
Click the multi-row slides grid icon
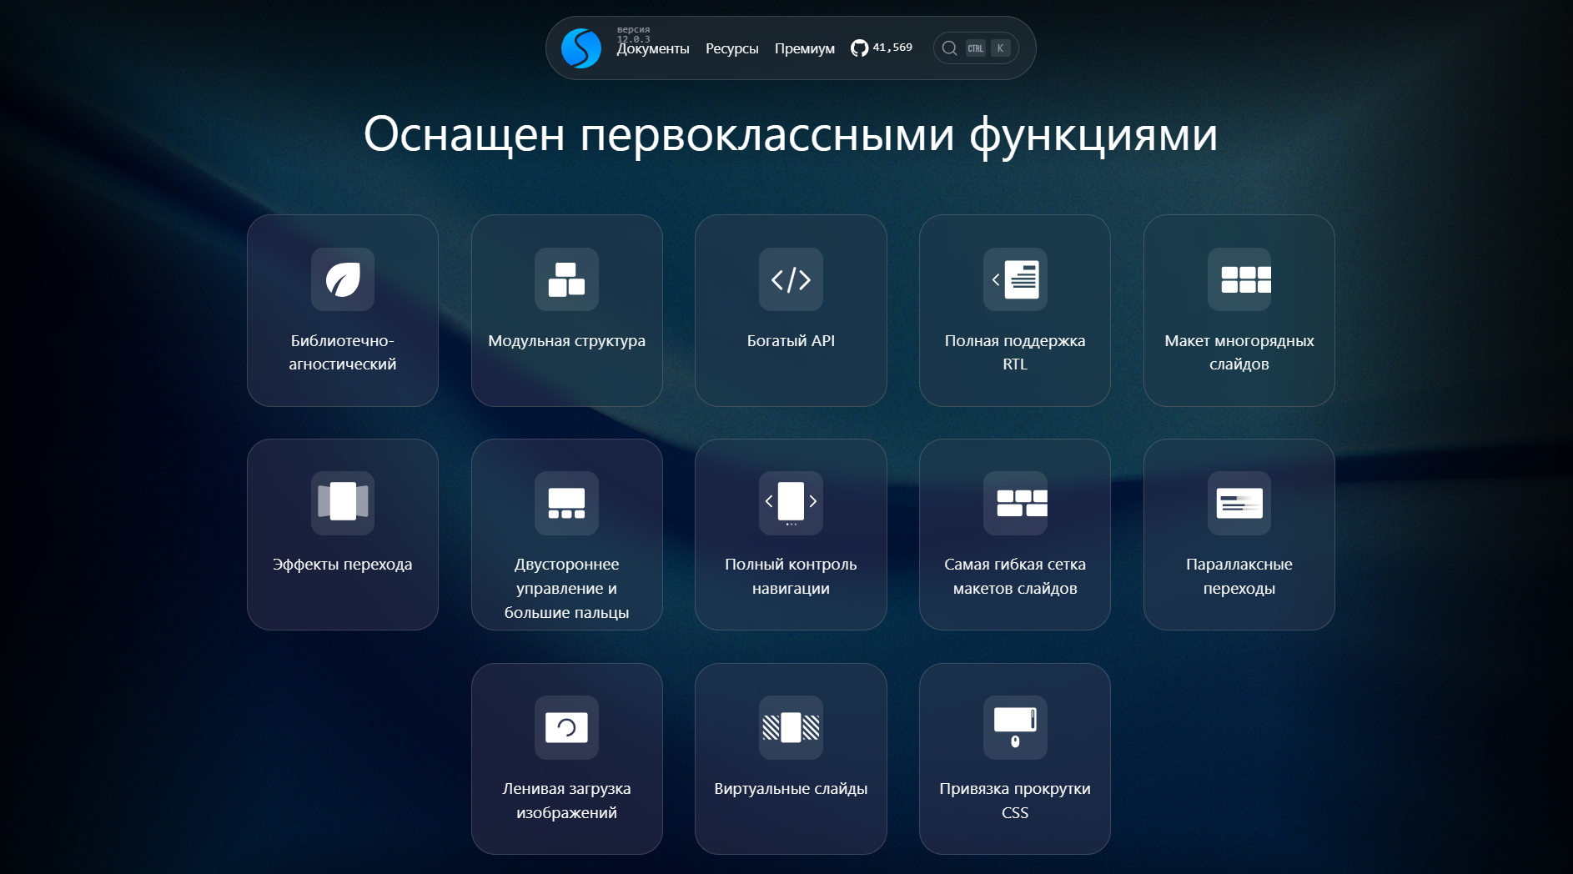(x=1239, y=279)
